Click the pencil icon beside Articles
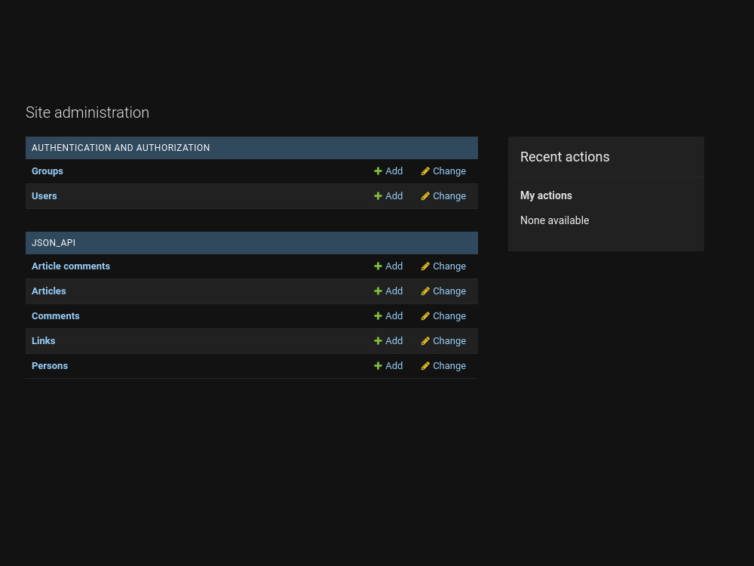 pyautogui.click(x=425, y=291)
